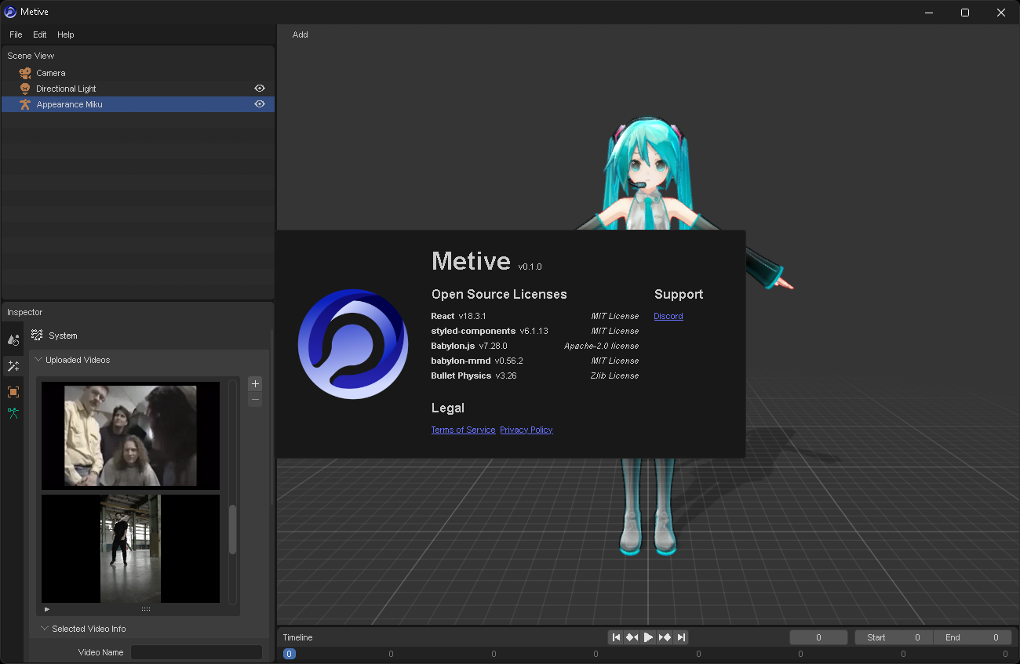This screenshot has height=664, width=1020.
Task: Jump to timeline end
Action: [x=681, y=637]
